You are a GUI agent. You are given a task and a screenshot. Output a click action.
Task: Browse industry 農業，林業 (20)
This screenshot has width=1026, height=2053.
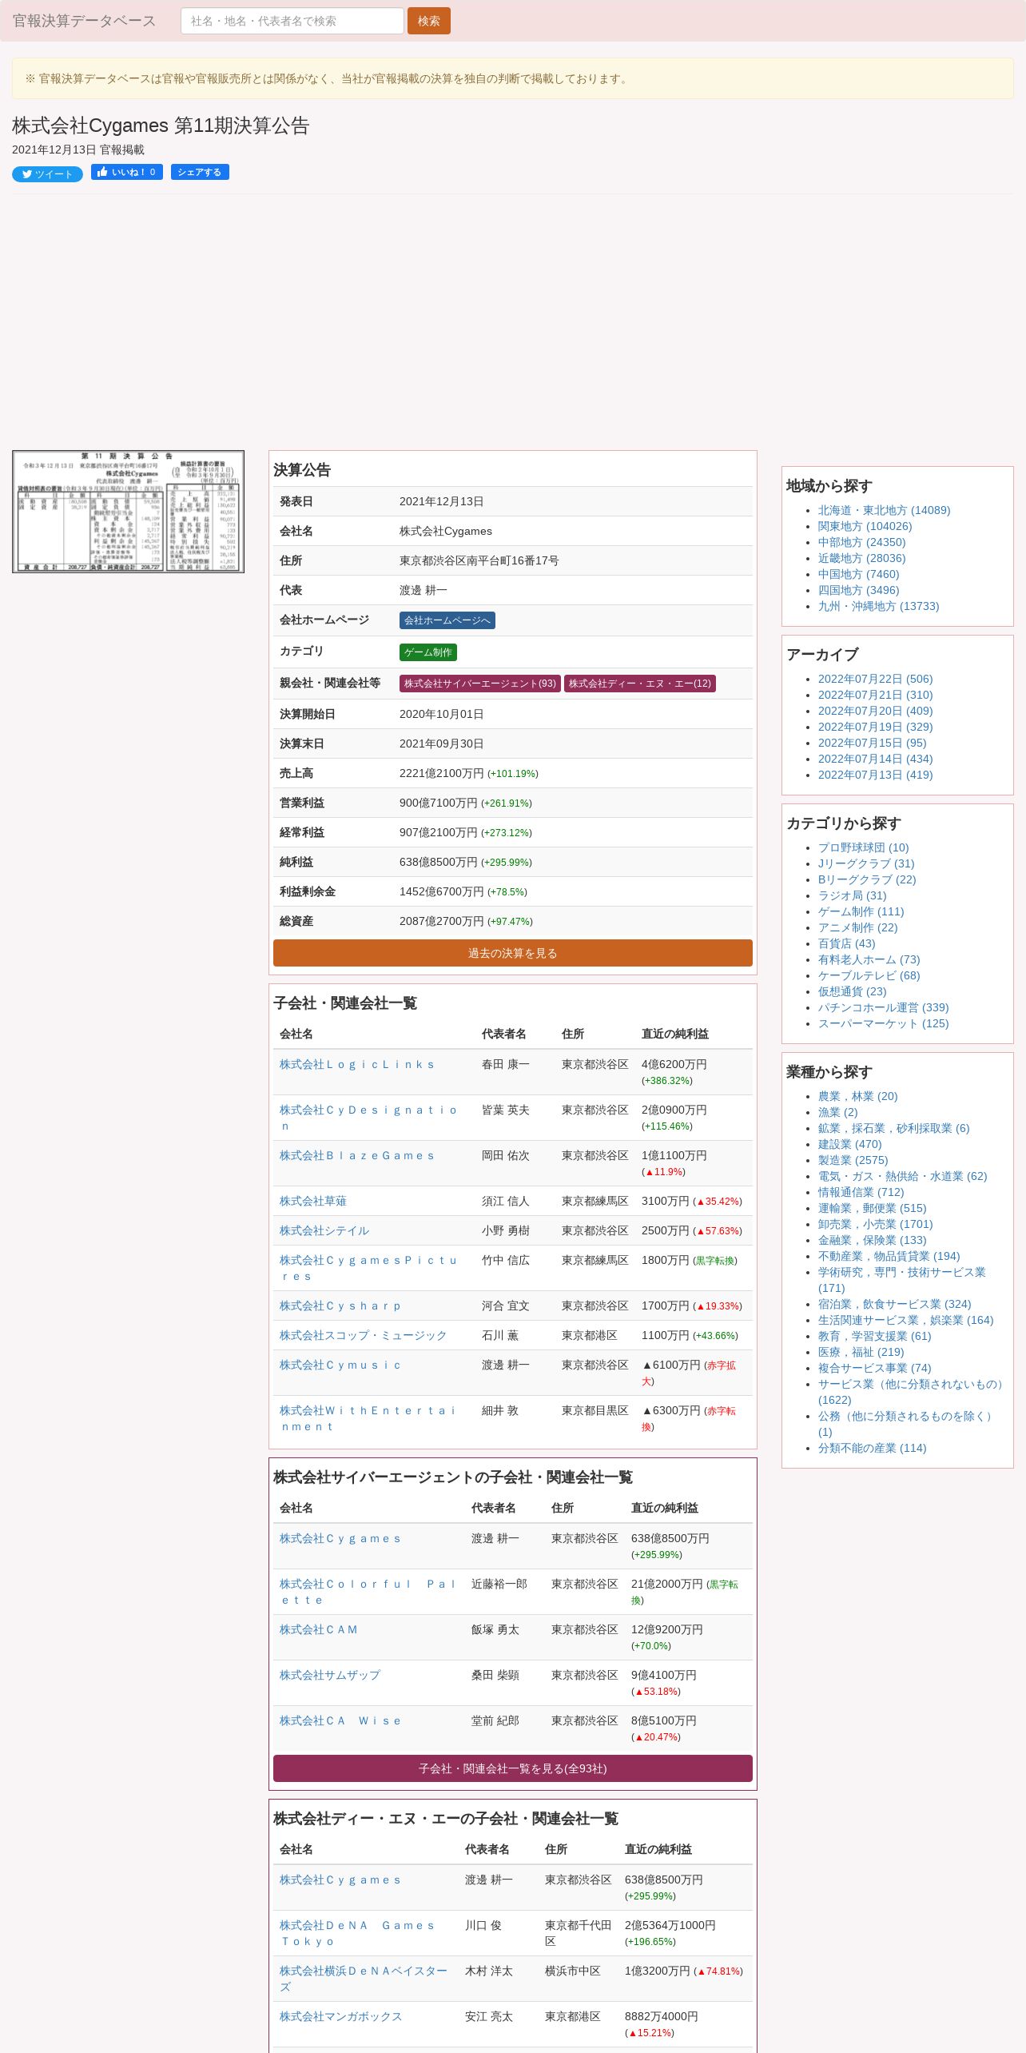[857, 1096]
